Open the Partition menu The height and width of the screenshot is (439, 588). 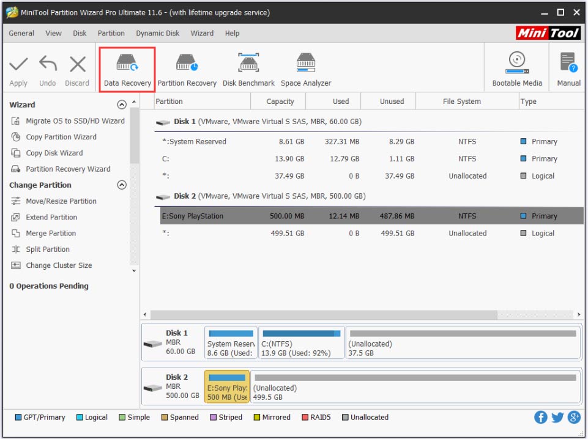(x=111, y=33)
